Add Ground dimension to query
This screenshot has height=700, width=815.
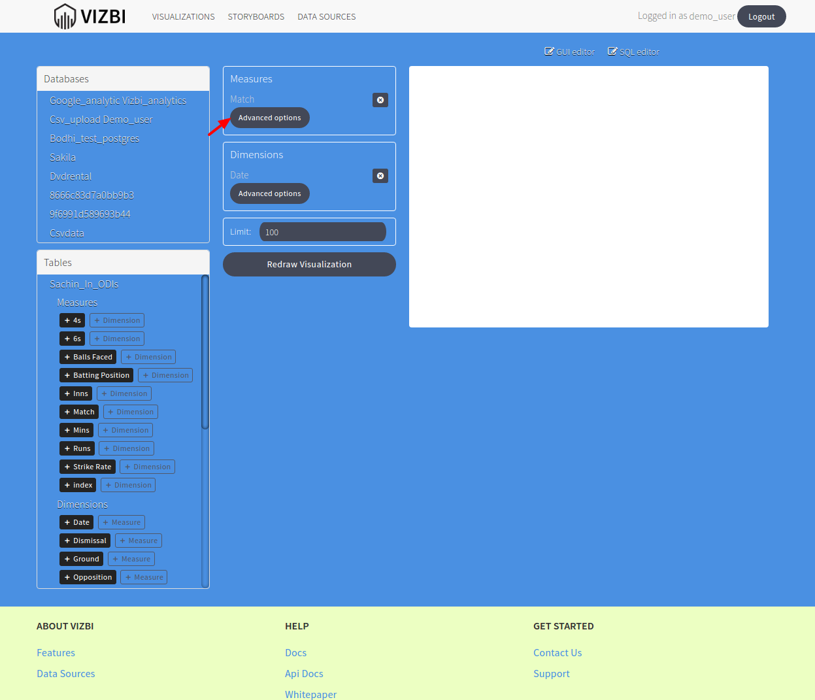point(81,559)
